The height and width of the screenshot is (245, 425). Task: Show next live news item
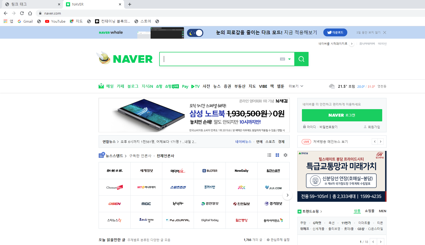[x=381, y=142]
